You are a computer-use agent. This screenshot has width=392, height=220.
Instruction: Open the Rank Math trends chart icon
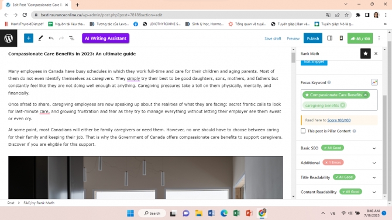click(x=374, y=82)
